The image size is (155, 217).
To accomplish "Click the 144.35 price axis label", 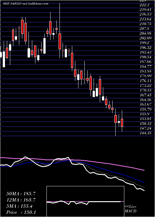I will click(x=145, y=133).
